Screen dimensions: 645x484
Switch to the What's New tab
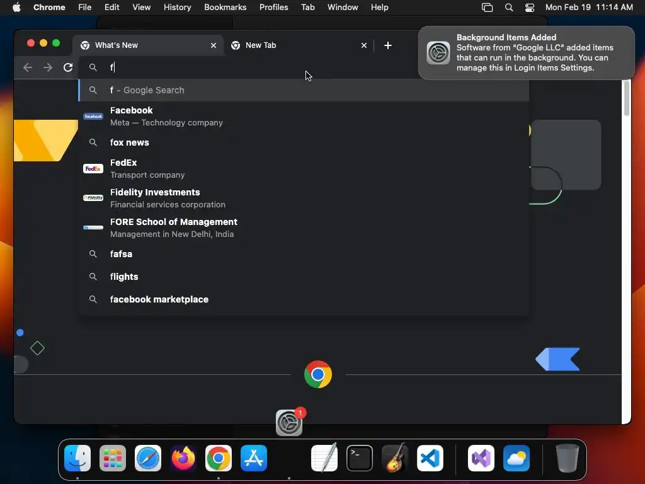(148, 45)
